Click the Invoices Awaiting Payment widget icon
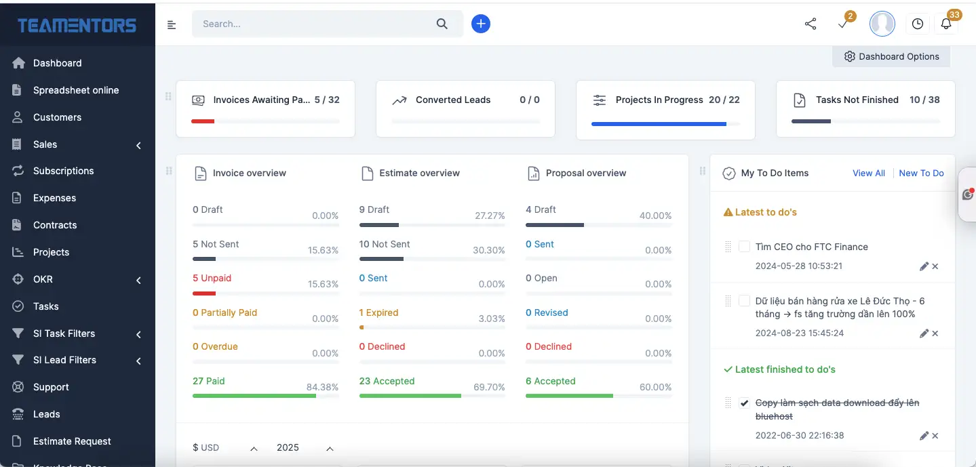 coord(198,100)
